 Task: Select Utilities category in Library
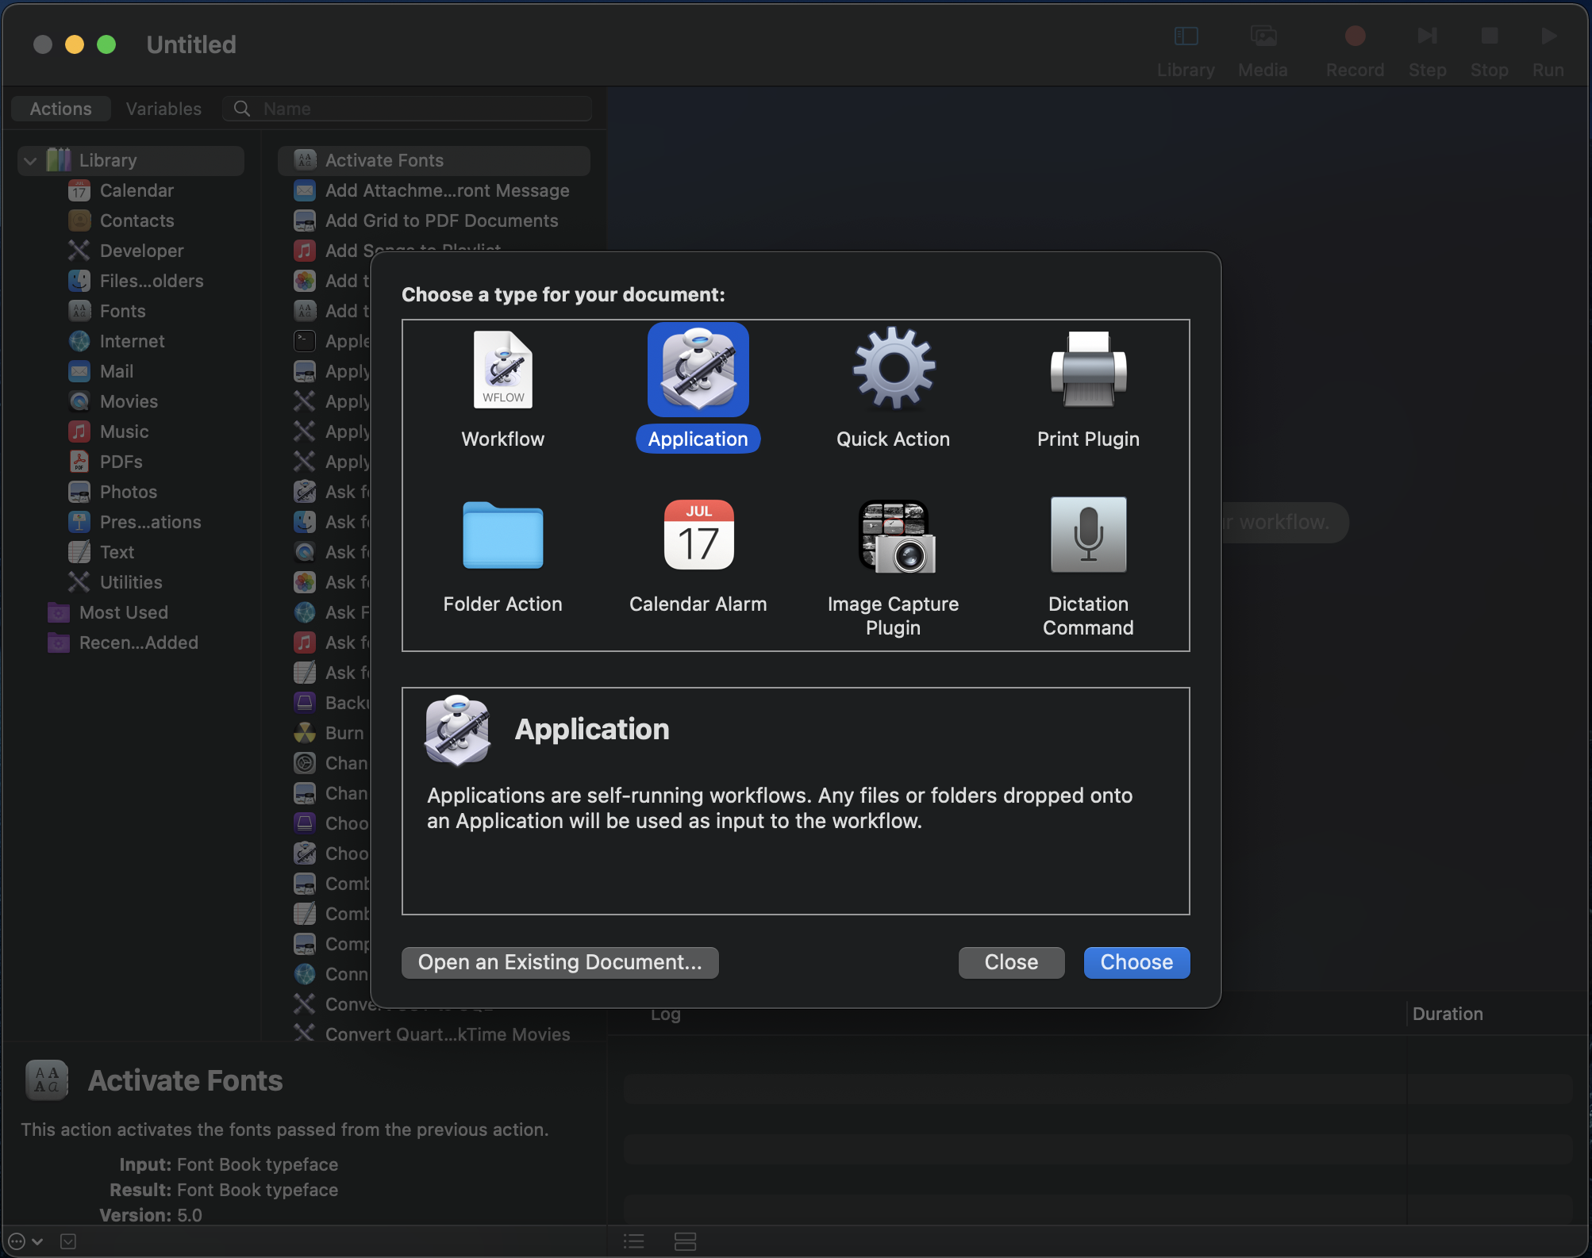[x=131, y=582]
